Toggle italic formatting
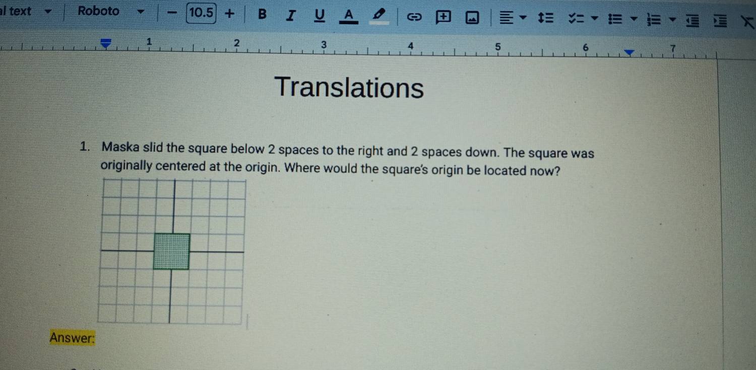 pos(290,16)
